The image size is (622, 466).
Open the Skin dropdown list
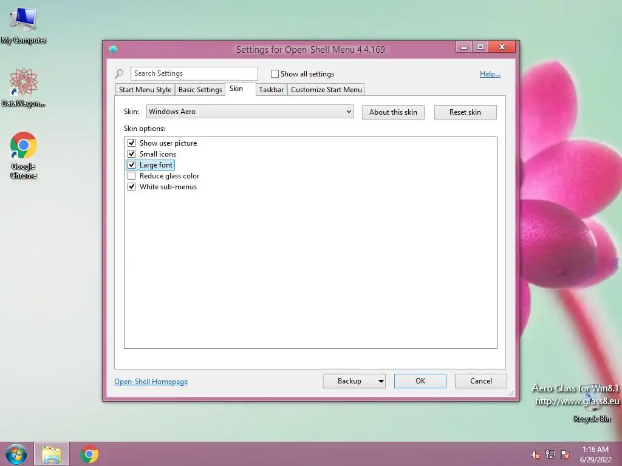[250, 112]
